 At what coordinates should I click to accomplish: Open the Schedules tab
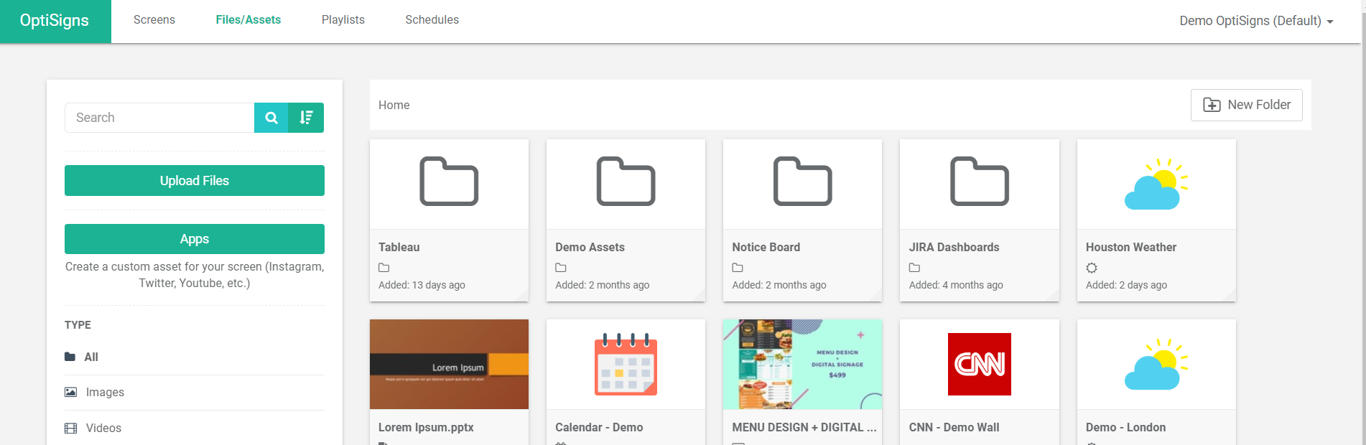[432, 20]
